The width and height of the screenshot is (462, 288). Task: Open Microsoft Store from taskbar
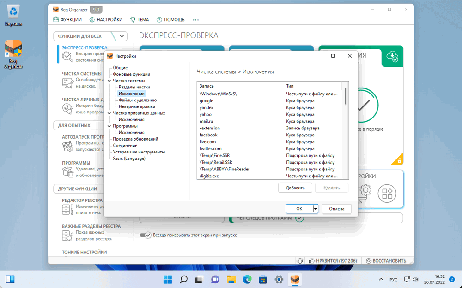pyautogui.click(x=263, y=280)
